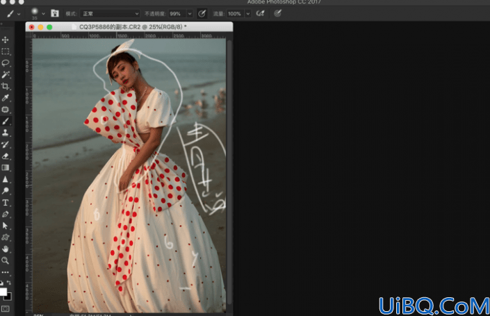Viewport: 490px width, 316px height.
Task: Select the Move tool
Action: pos(6,40)
